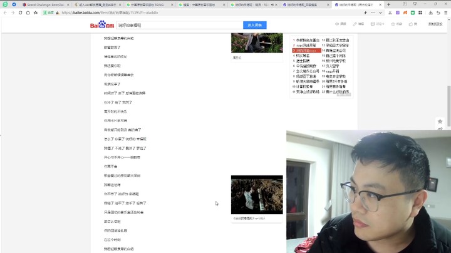Click the lightning speed-mode icon in address bar

[x=365, y=13]
